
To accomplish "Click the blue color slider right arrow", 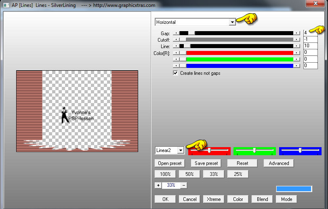I will pyautogui.click(x=296, y=66).
